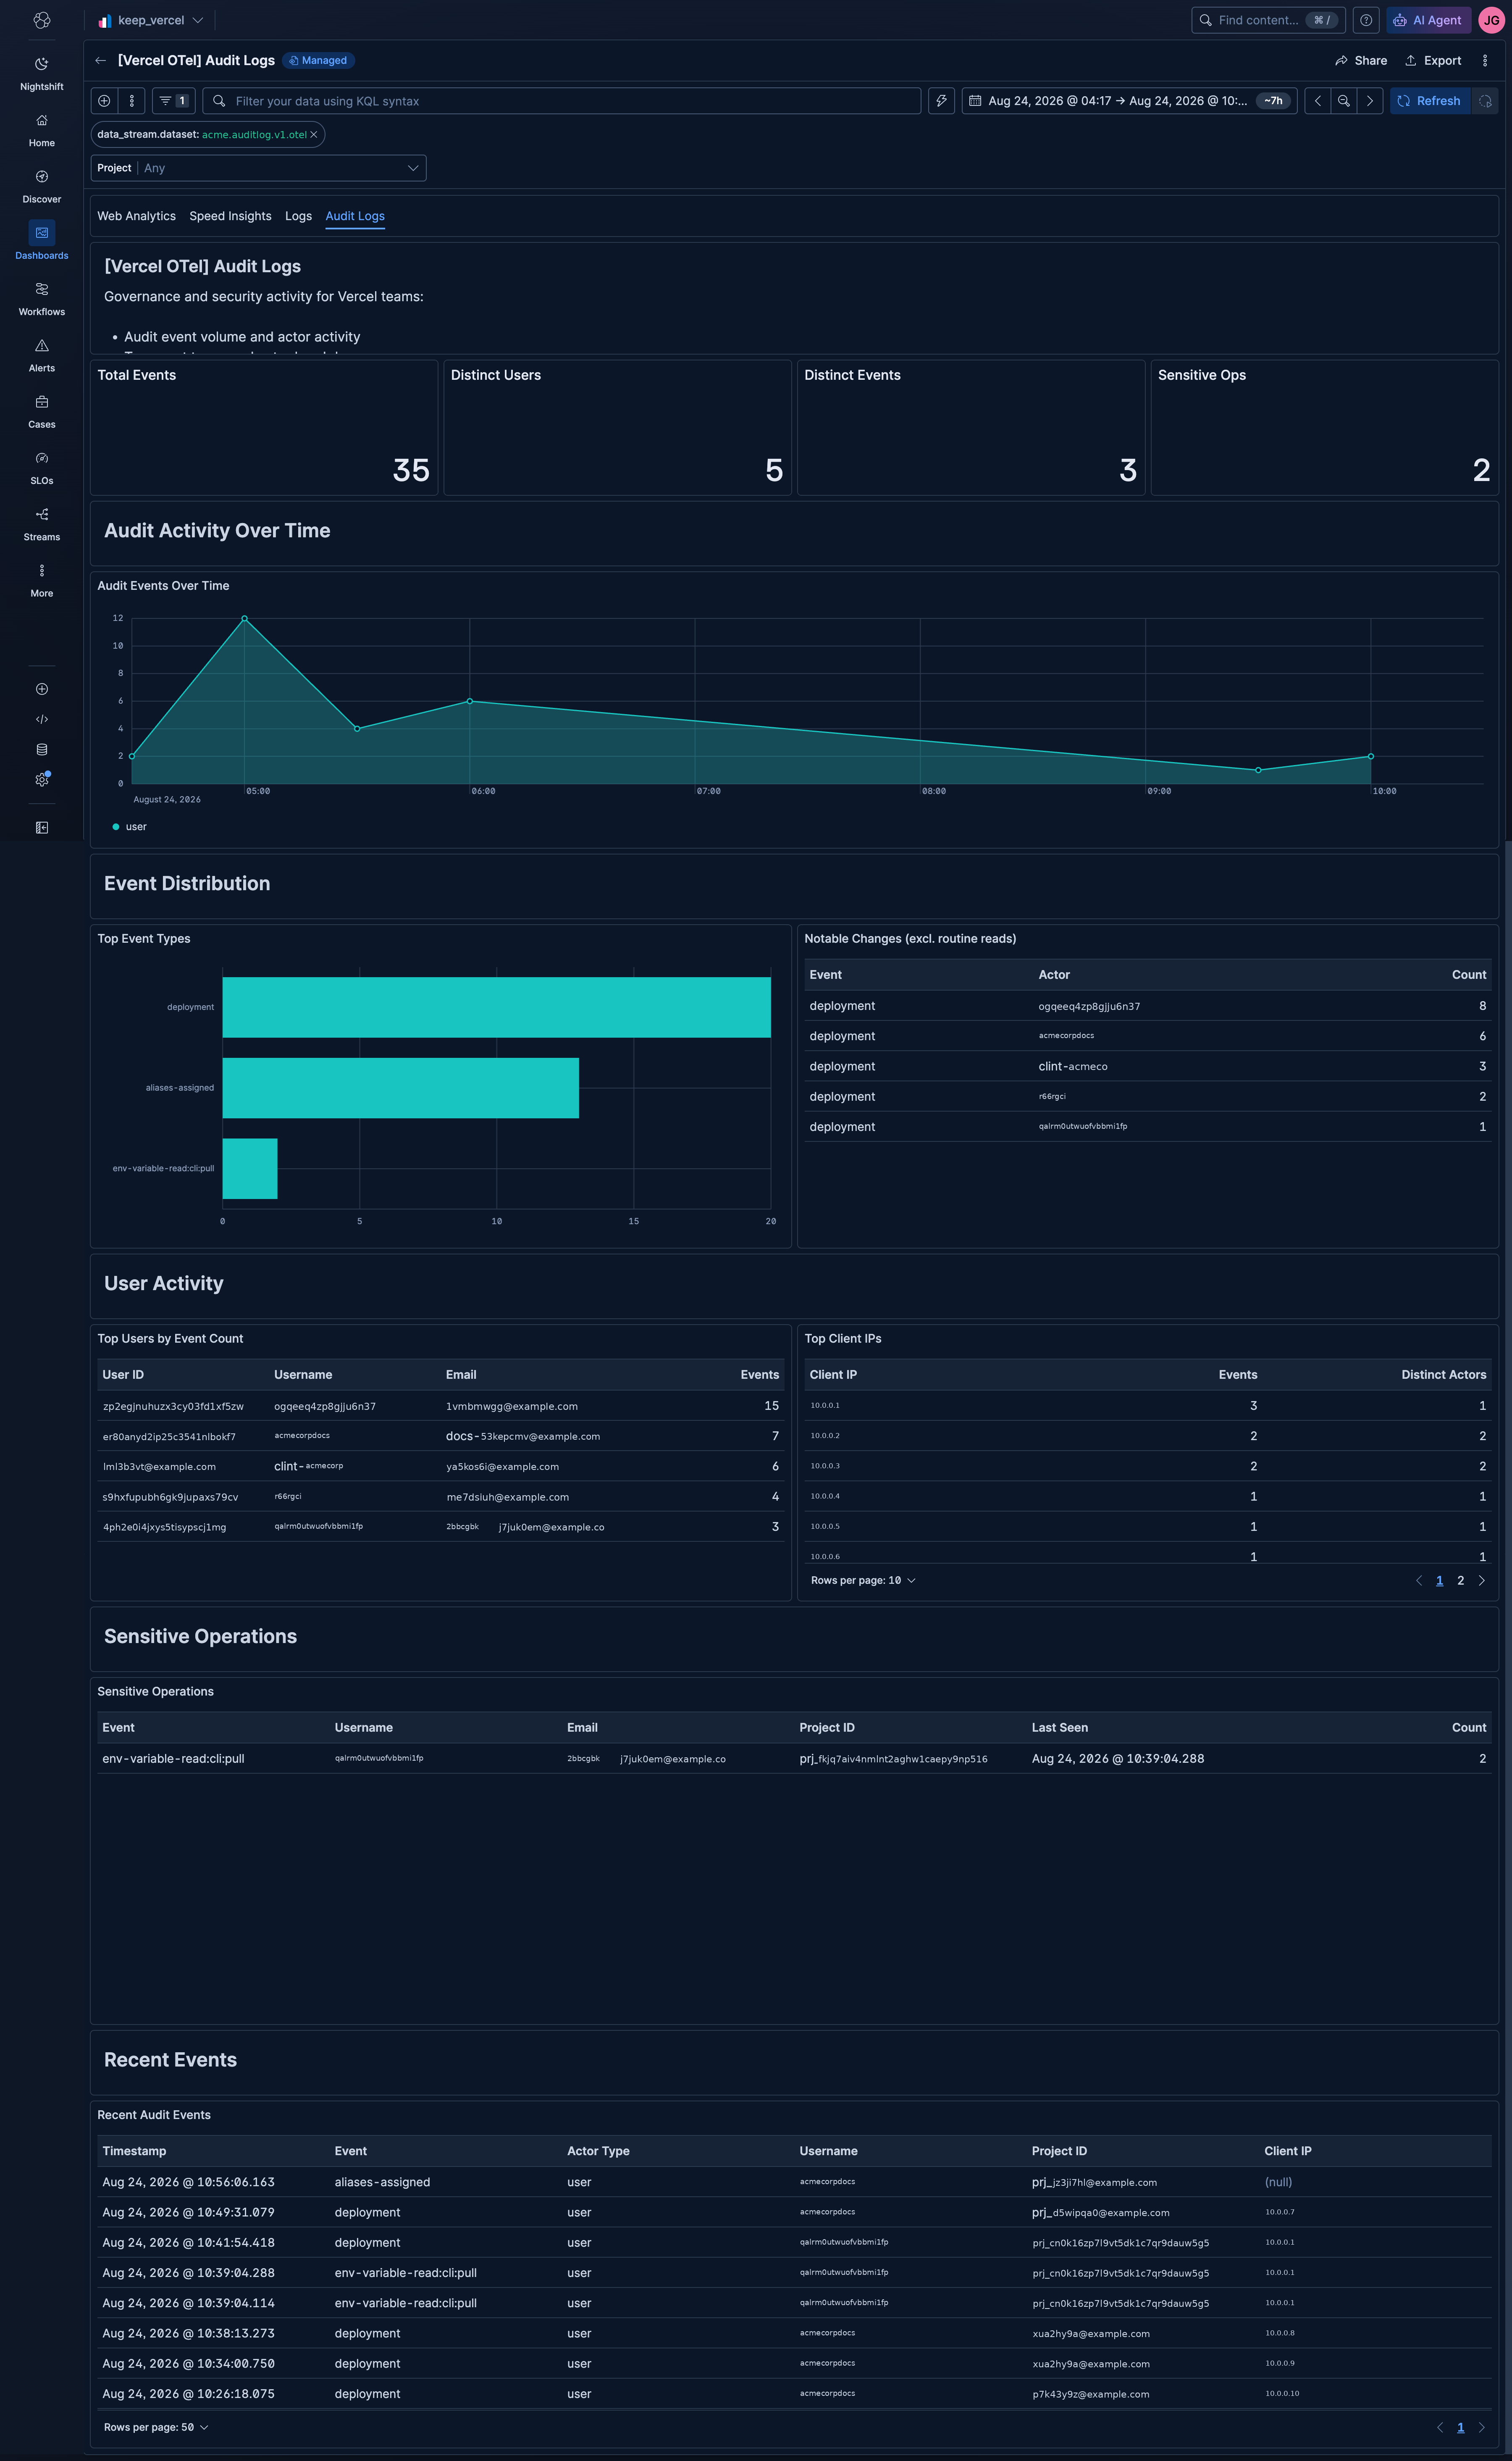
Task: Switch to Speed Insights tab
Action: tap(230, 216)
